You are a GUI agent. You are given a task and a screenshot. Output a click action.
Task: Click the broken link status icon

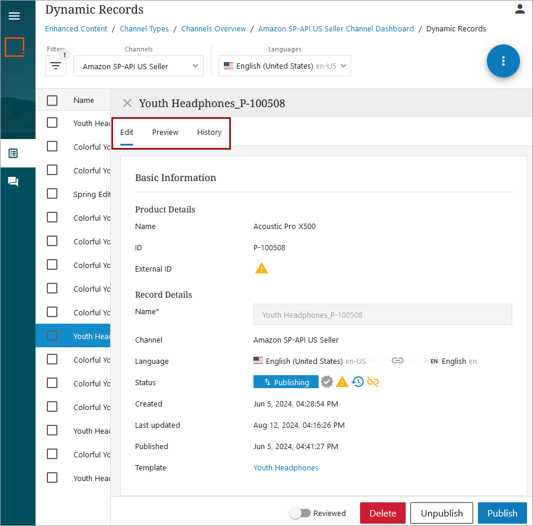373,382
